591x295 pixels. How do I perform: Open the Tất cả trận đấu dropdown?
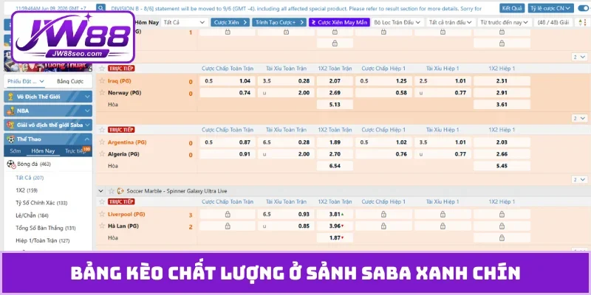(x=451, y=23)
